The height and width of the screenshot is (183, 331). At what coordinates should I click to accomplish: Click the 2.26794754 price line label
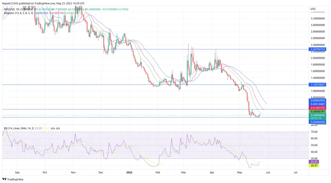tap(317, 49)
